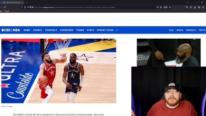
Task: Toggle reader view icon in address bar
Action: coord(158,7)
